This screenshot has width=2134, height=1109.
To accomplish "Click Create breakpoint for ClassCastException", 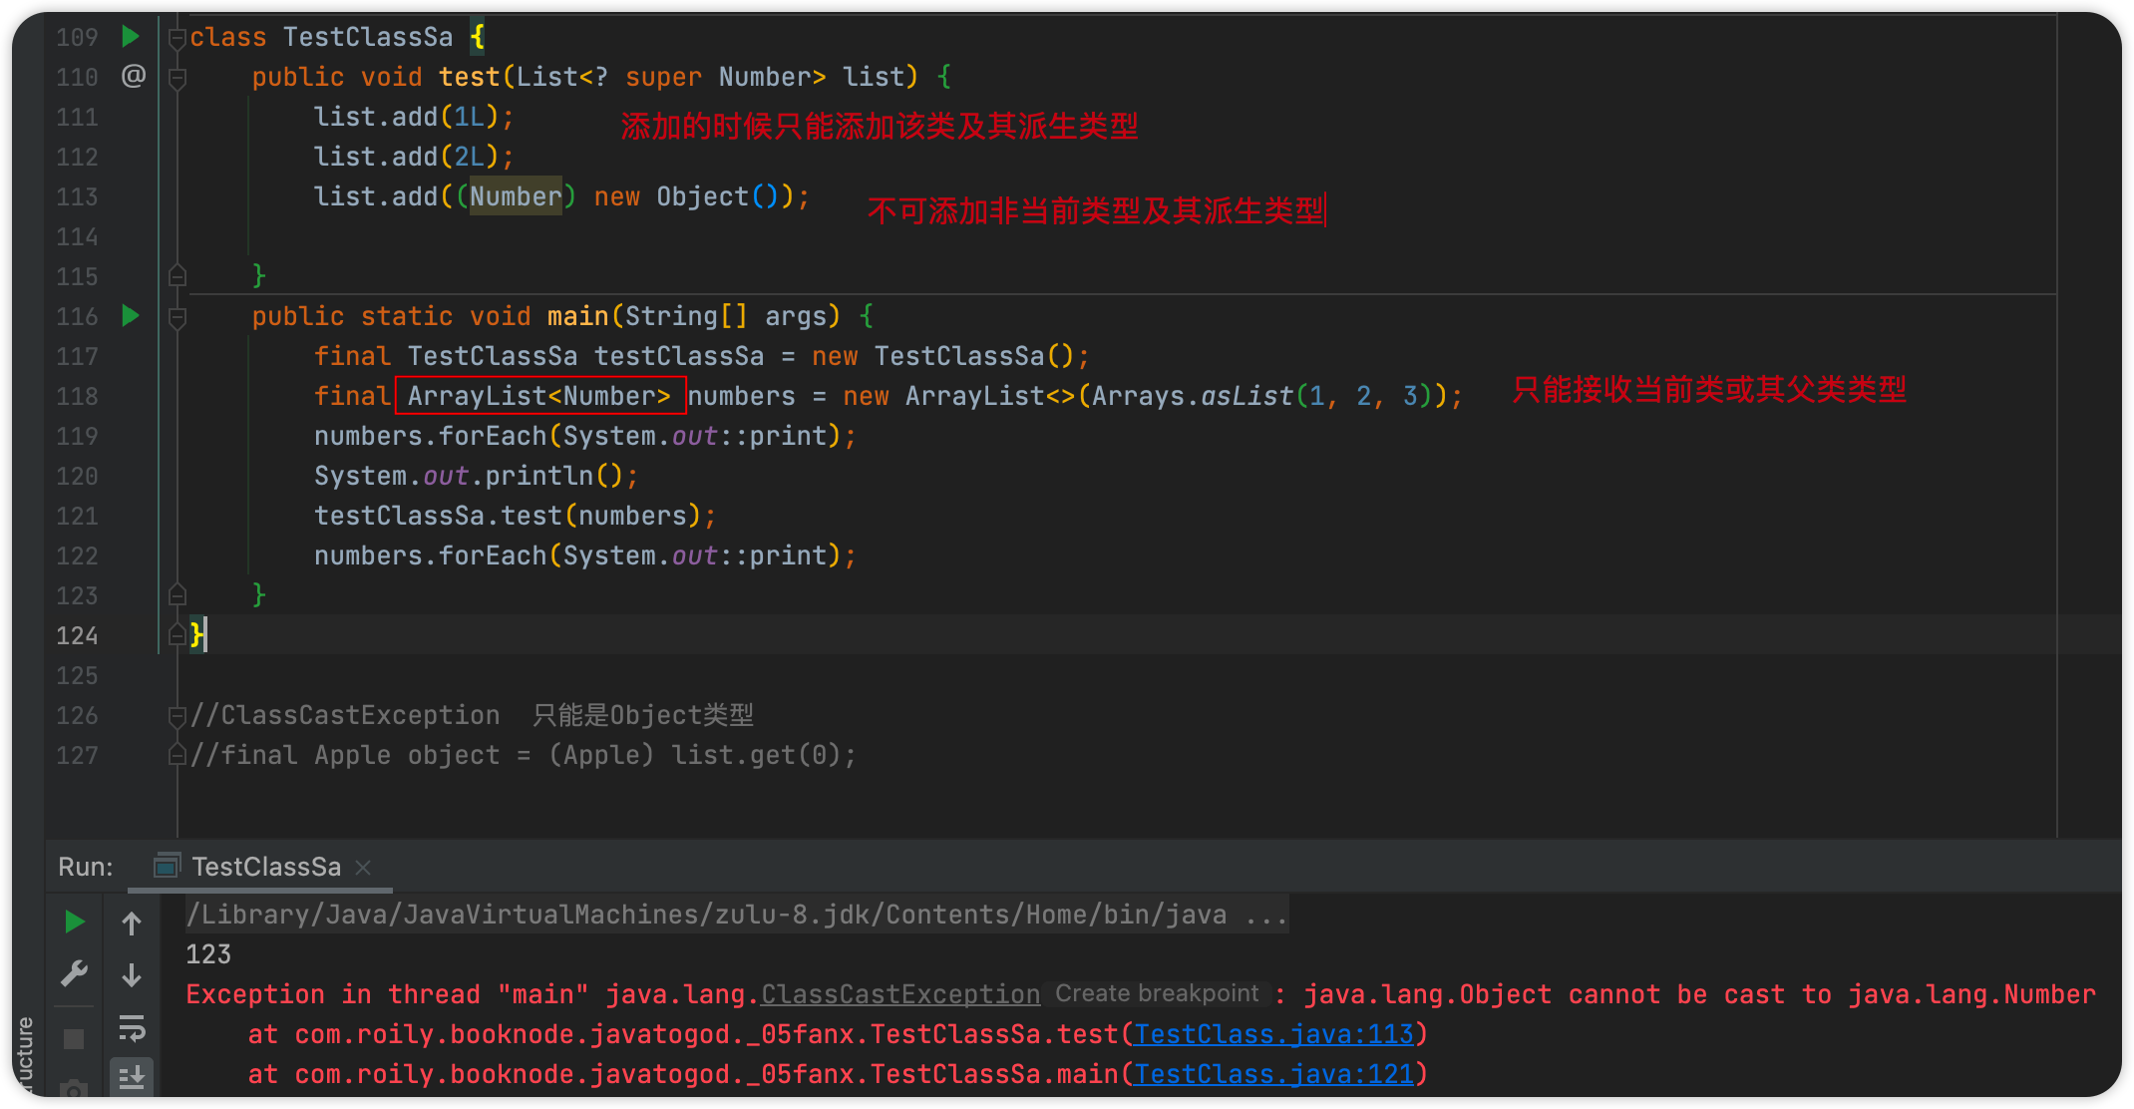I will point(1157,993).
